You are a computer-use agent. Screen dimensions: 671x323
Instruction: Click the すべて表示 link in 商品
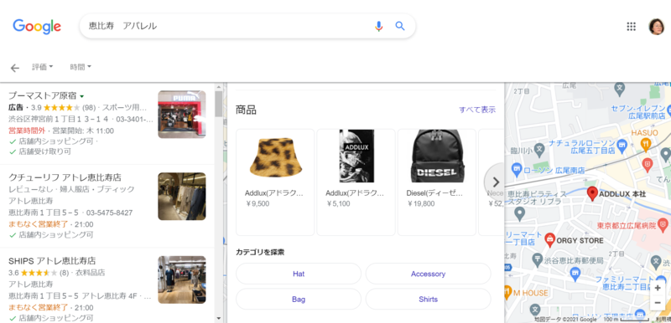point(477,110)
